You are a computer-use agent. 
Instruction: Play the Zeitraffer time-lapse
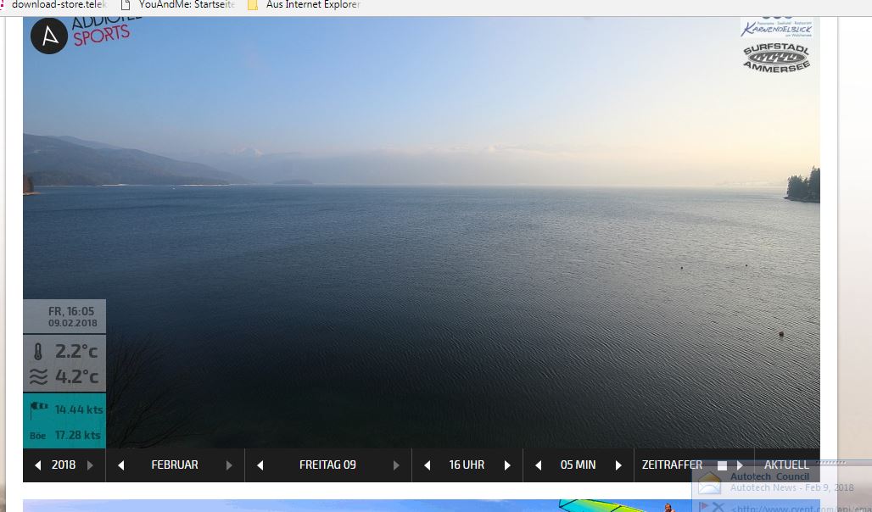[740, 465]
